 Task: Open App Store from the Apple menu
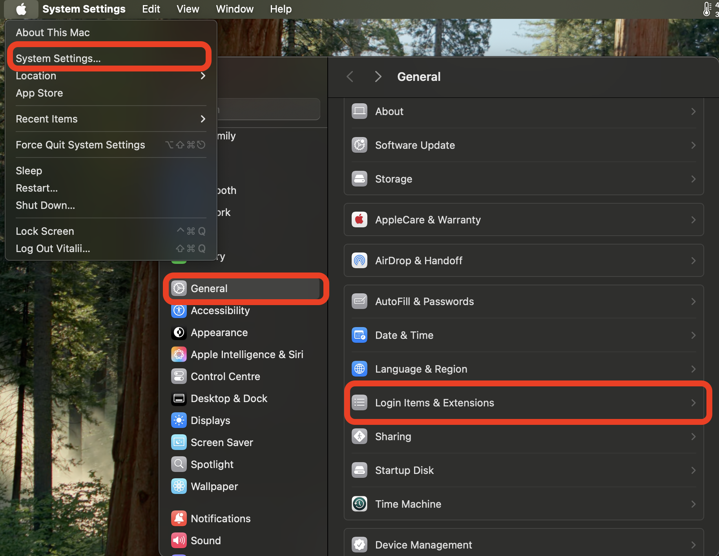pyautogui.click(x=111, y=93)
